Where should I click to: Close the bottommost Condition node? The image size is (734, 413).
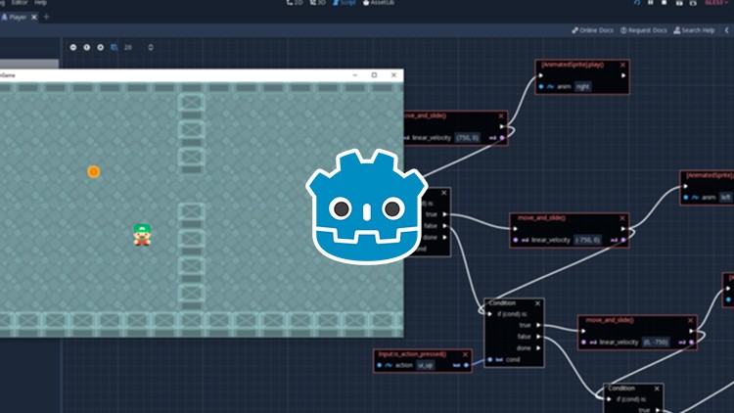(657, 389)
